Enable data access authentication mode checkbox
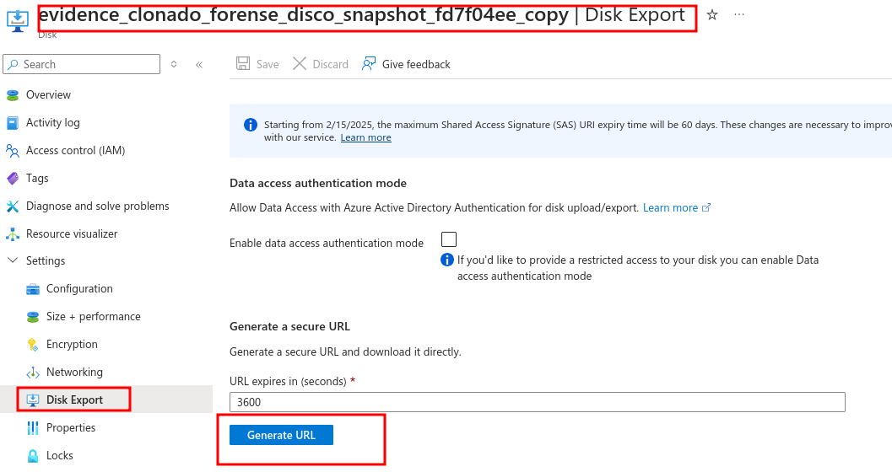The image size is (892, 472). (x=449, y=239)
